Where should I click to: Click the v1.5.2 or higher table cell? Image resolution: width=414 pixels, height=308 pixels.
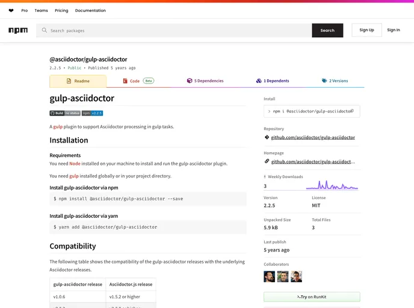(x=131, y=297)
